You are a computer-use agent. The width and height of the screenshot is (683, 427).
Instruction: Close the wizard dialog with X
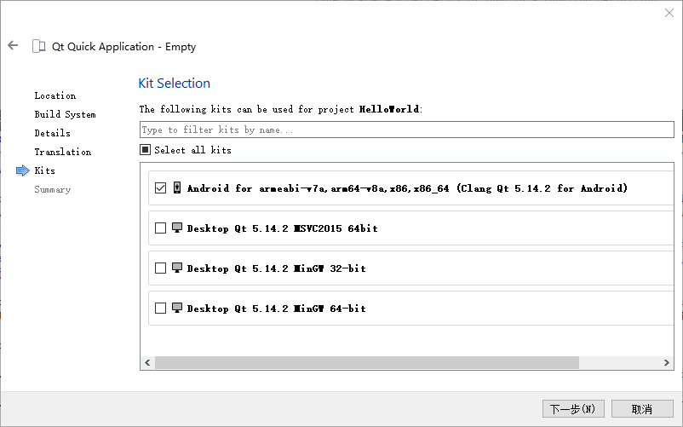pos(669,13)
